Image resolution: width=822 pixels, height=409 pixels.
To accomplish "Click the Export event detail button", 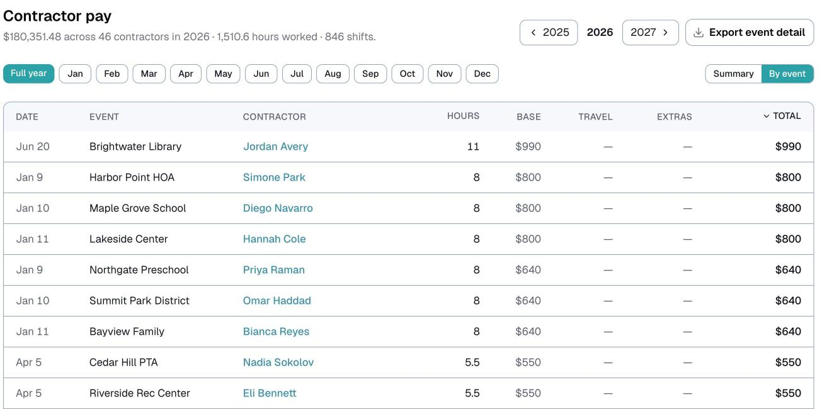I will (x=750, y=32).
